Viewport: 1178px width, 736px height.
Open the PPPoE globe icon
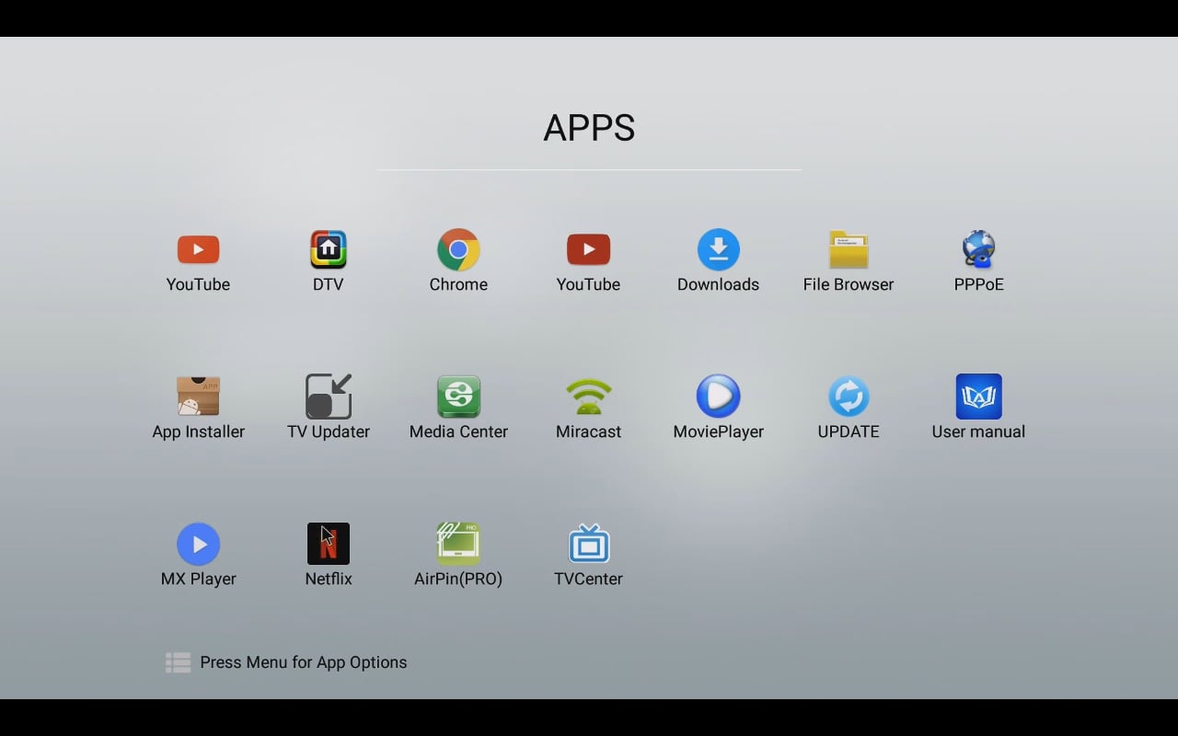[978, 249]
